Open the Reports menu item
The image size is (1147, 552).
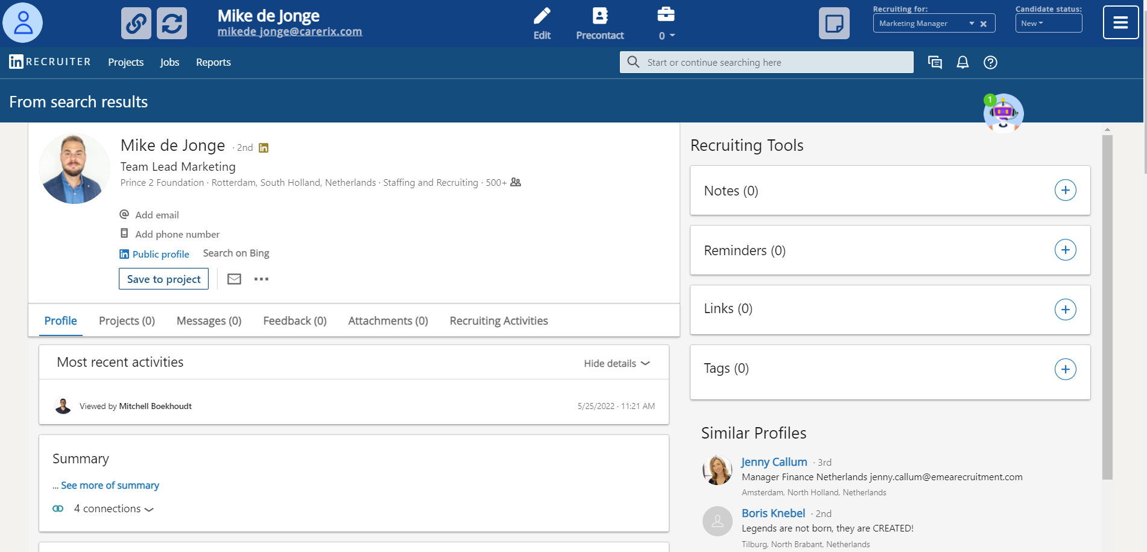(x=213, y=62)
